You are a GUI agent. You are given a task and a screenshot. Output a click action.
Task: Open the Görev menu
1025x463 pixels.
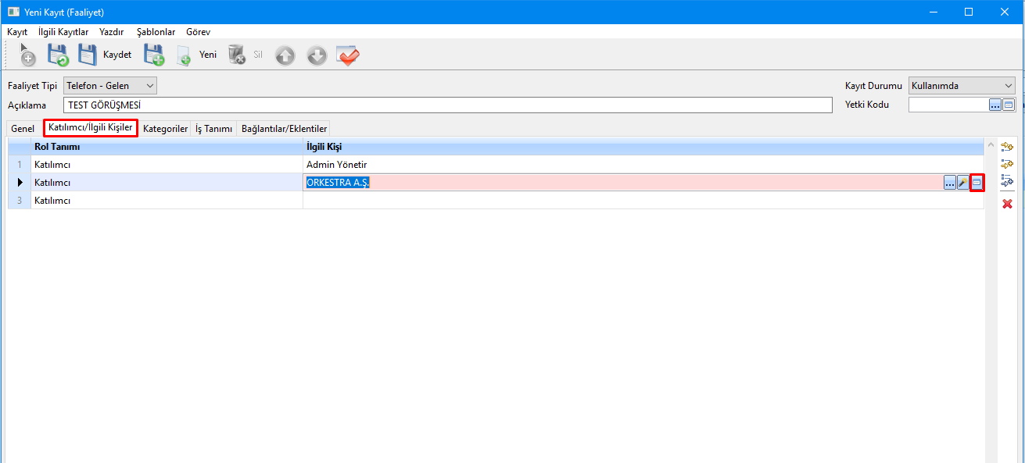[198, 32]
